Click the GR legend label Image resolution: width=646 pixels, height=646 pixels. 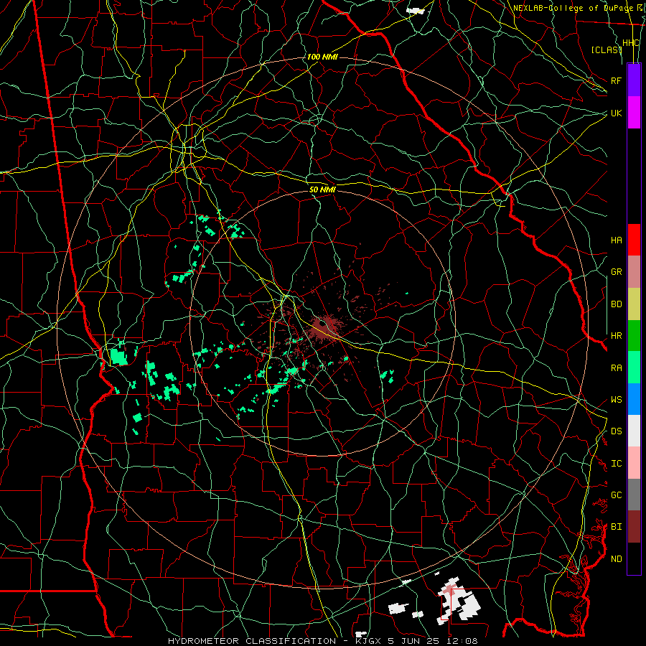pyautogui.click(x=616, y=272)
